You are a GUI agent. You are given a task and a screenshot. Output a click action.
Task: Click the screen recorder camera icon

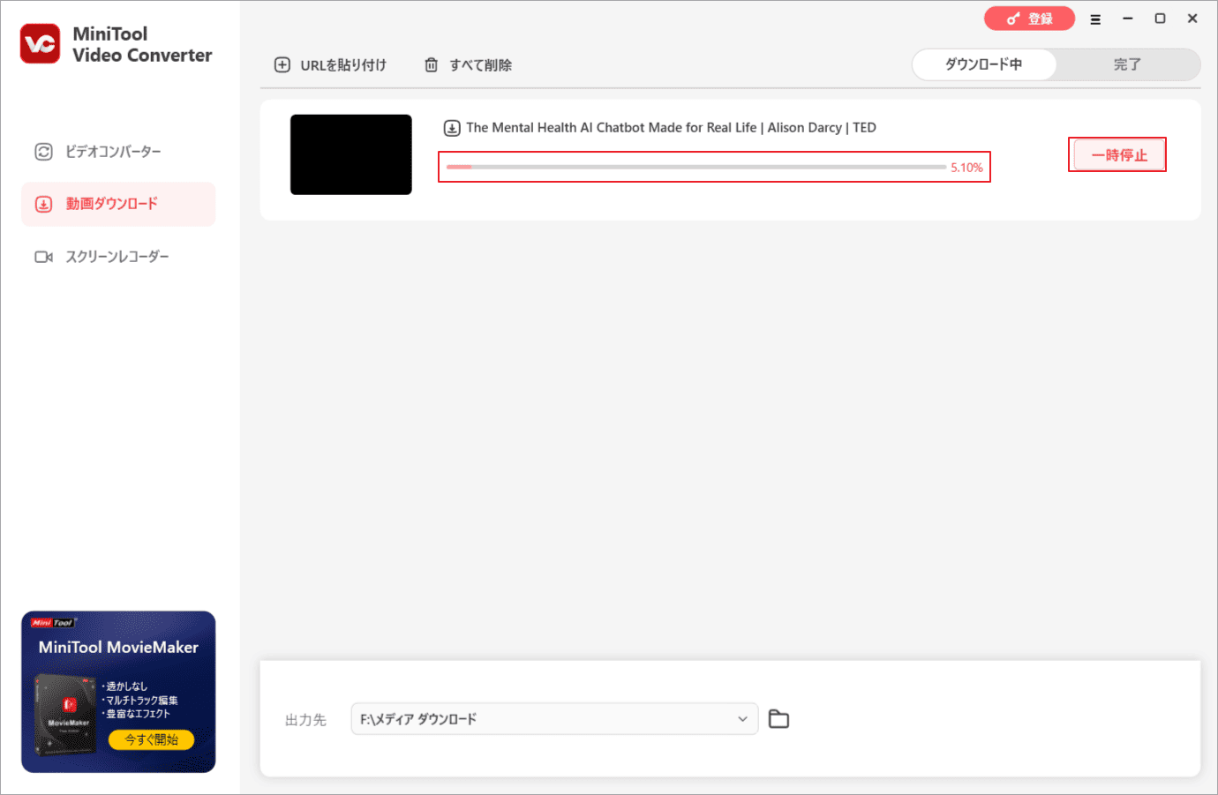coord(43,257)
